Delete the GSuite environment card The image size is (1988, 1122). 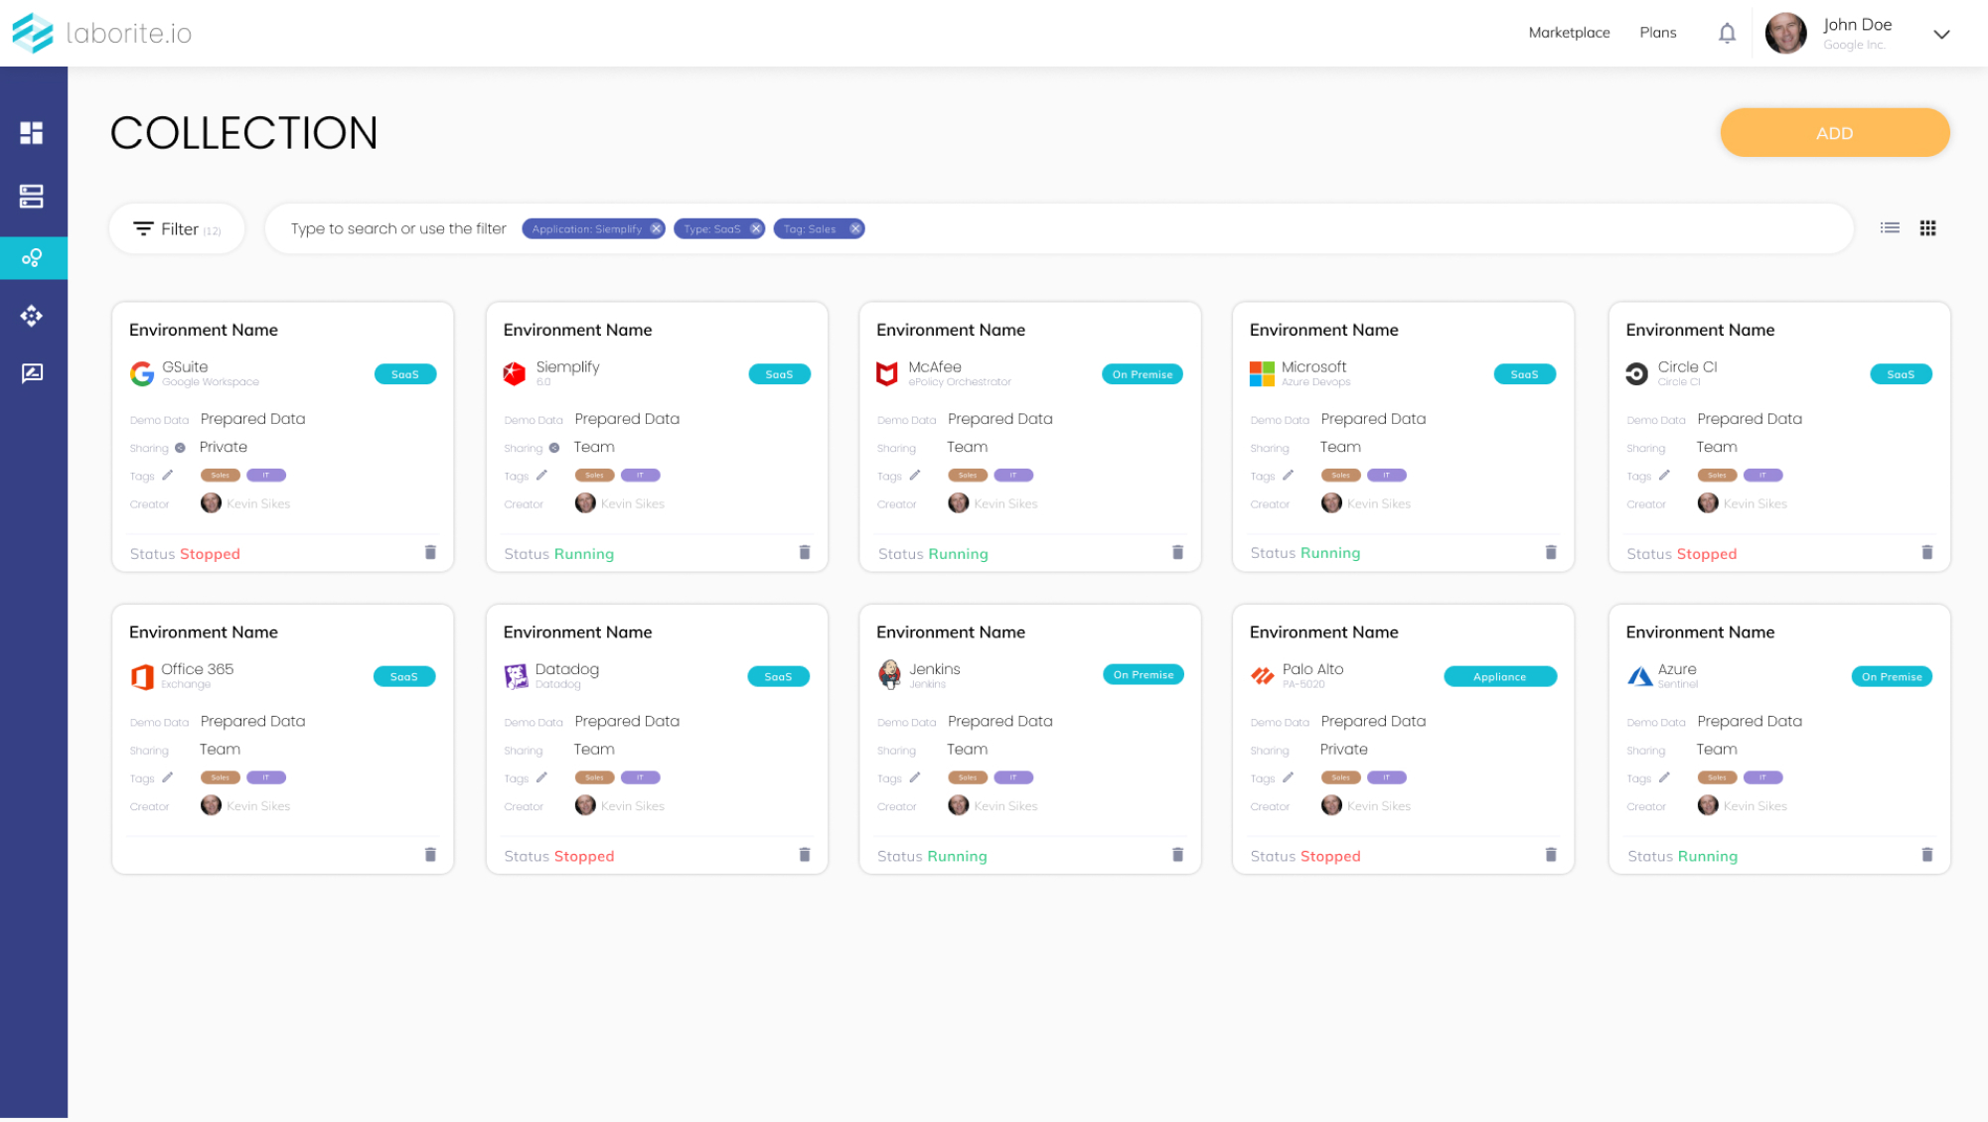tap(430, 552)
